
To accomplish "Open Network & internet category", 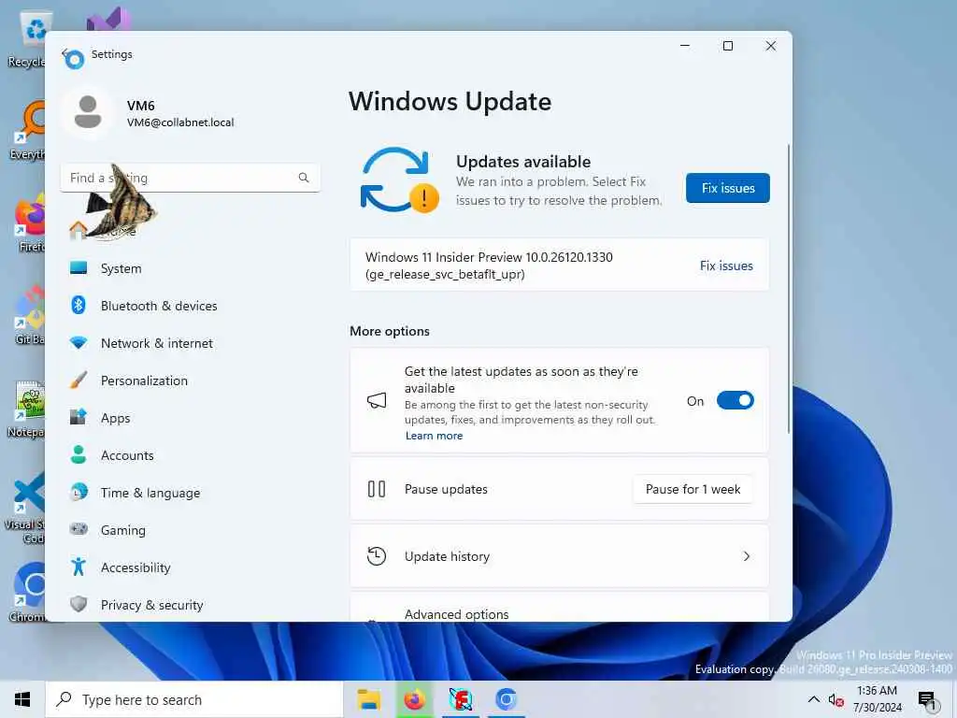I will pos(189,343).
